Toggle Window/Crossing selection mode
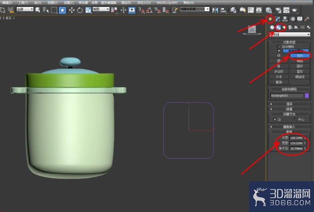Viewport: 314px width, 212px height. (62, 10)
